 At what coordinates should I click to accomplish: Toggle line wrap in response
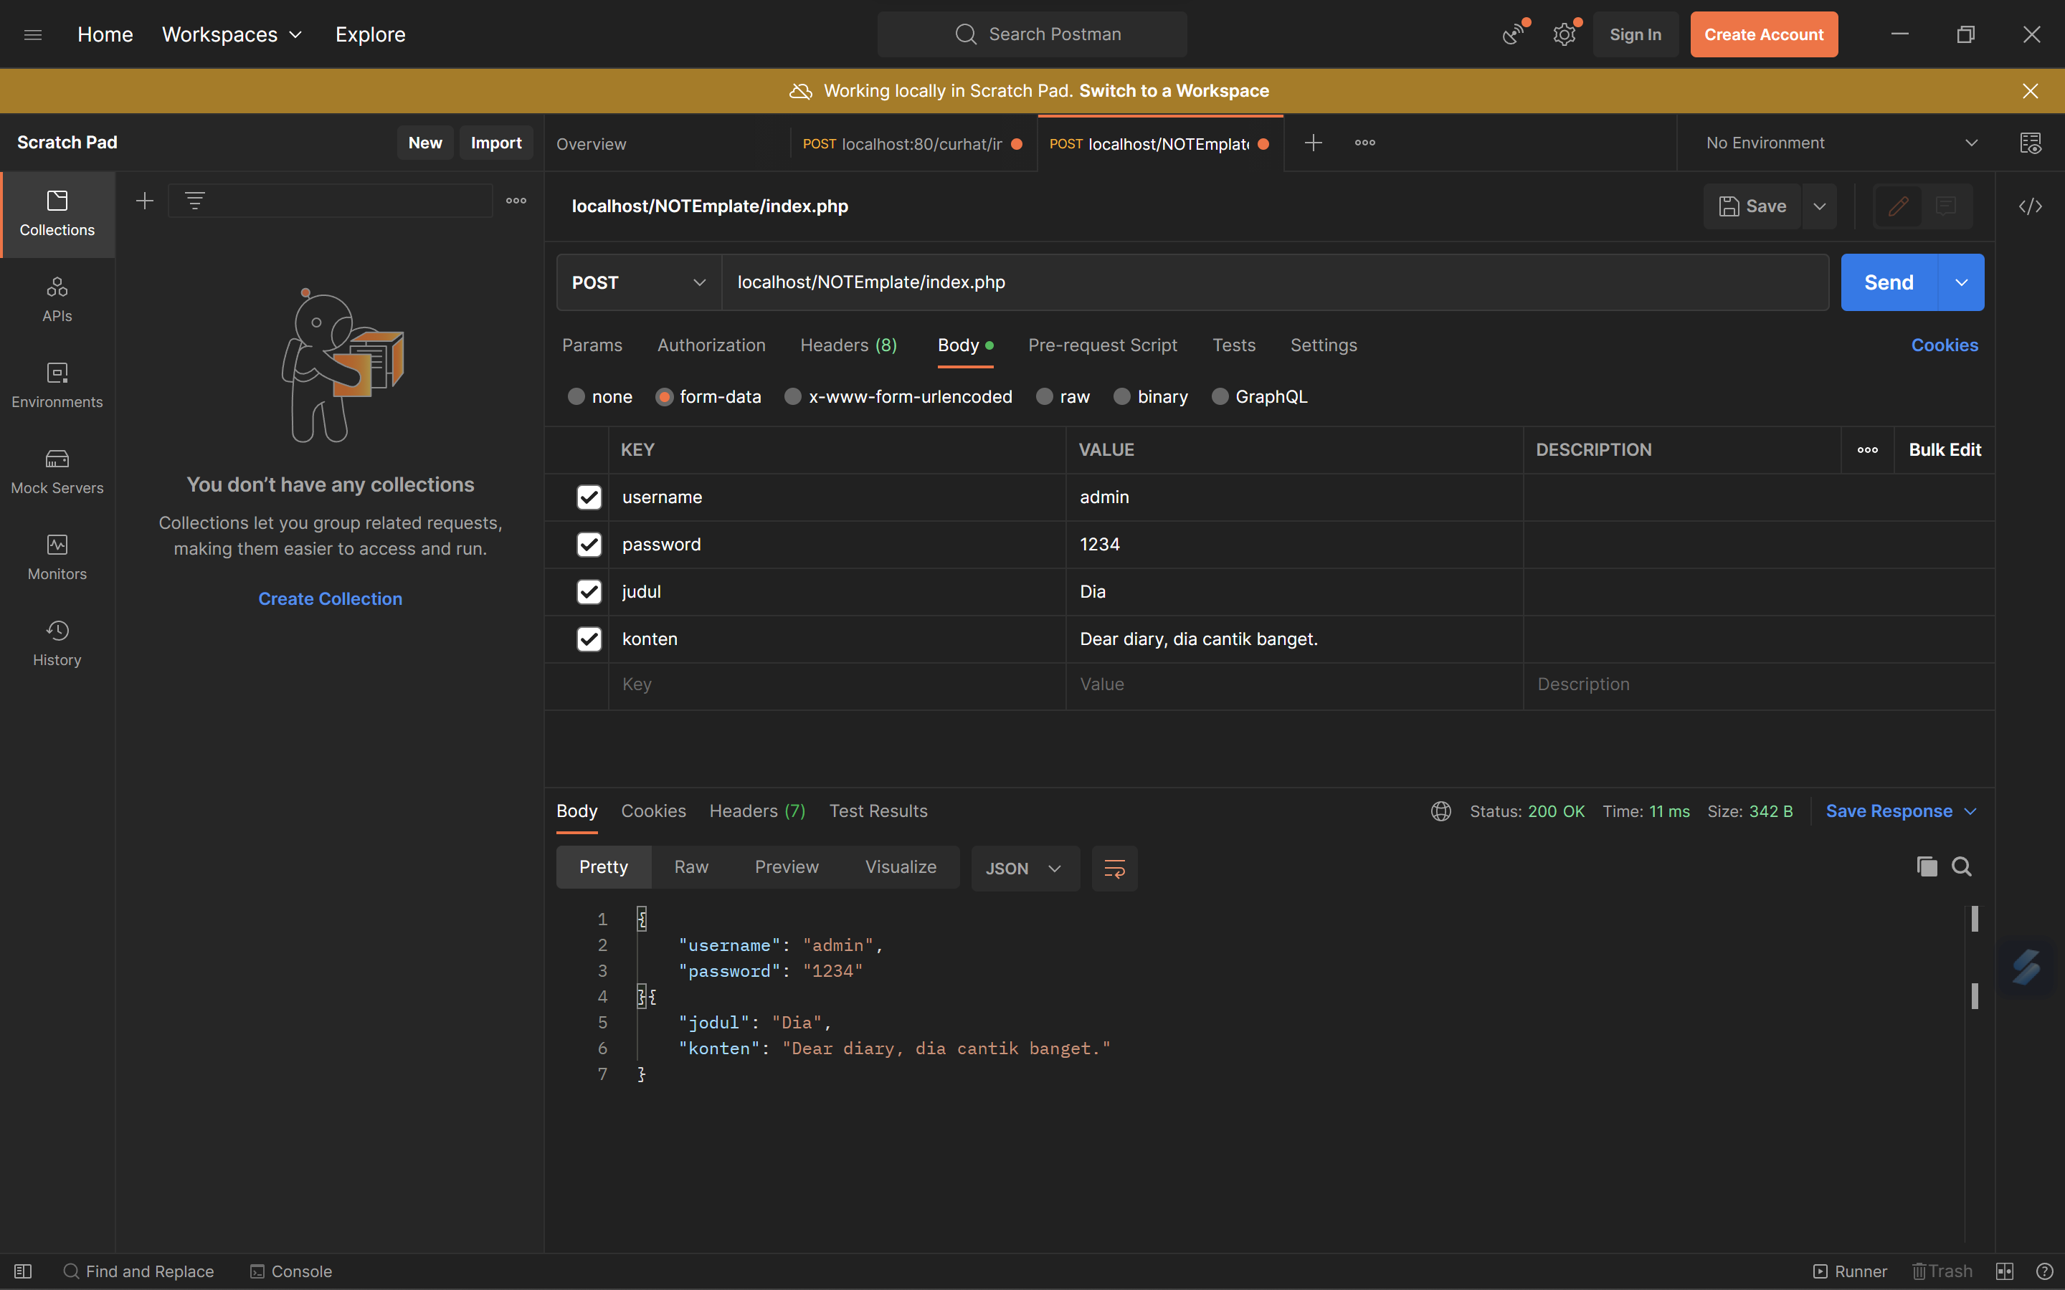click(x=1114, y=869)
